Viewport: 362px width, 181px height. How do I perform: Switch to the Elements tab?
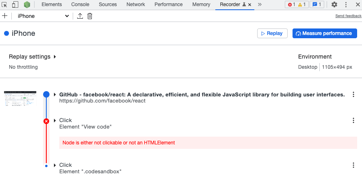(52, 4)
